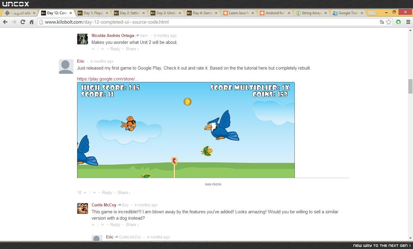Switch to the Day 3: Under tab
This screenshot has height=249, width=413.
(x=165, y=13)
